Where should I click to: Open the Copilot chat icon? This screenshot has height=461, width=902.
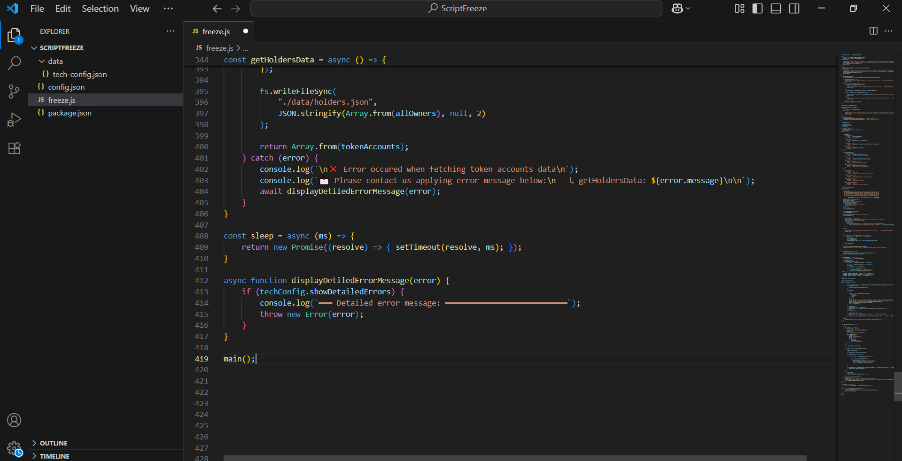click(677, 8)
